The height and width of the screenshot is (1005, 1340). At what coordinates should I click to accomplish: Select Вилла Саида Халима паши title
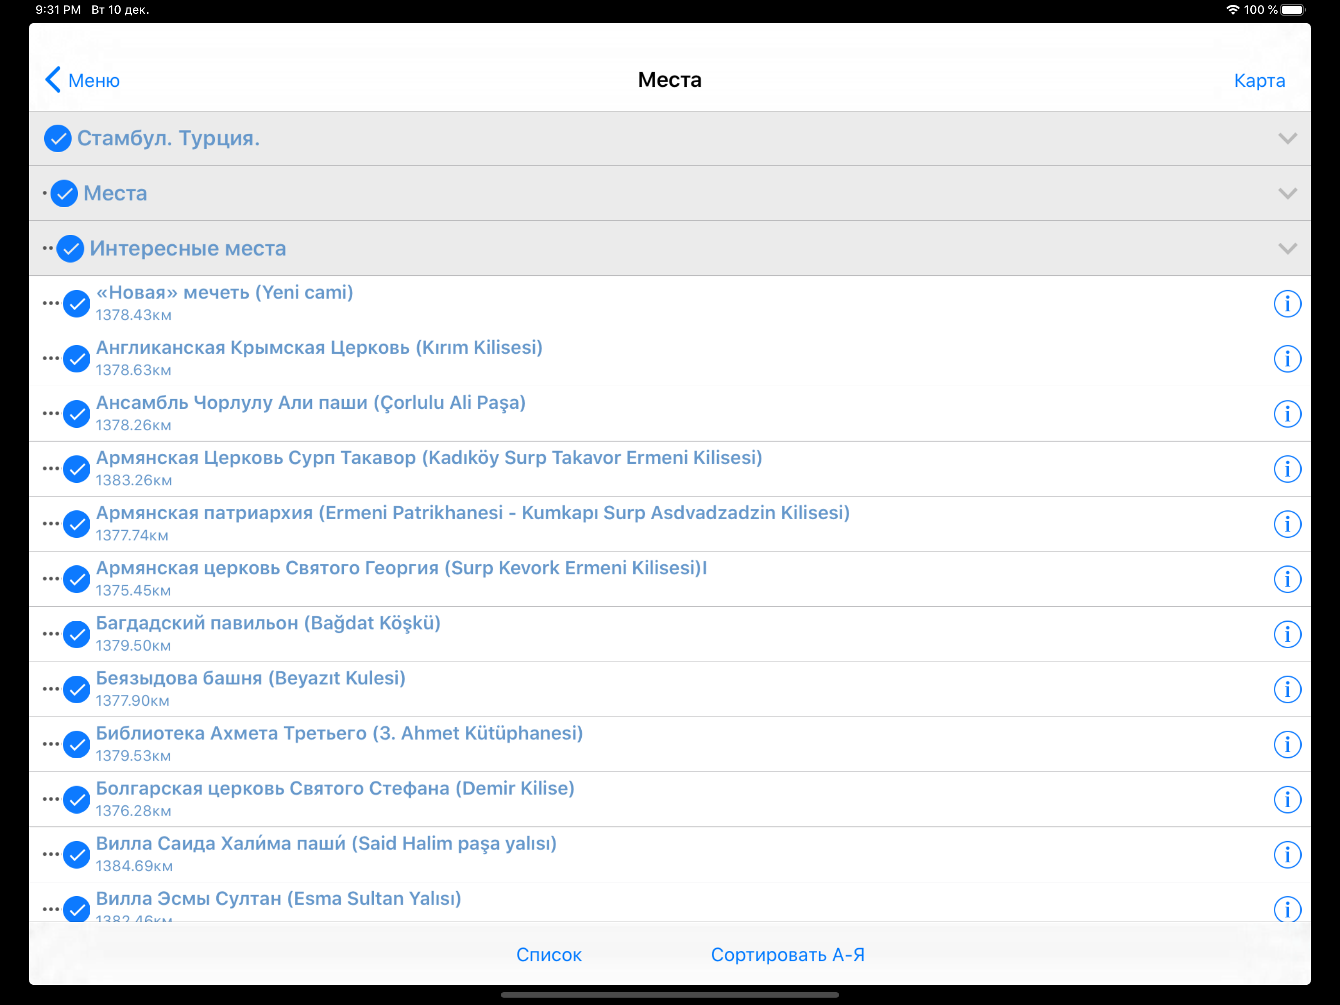click(326, 844)
